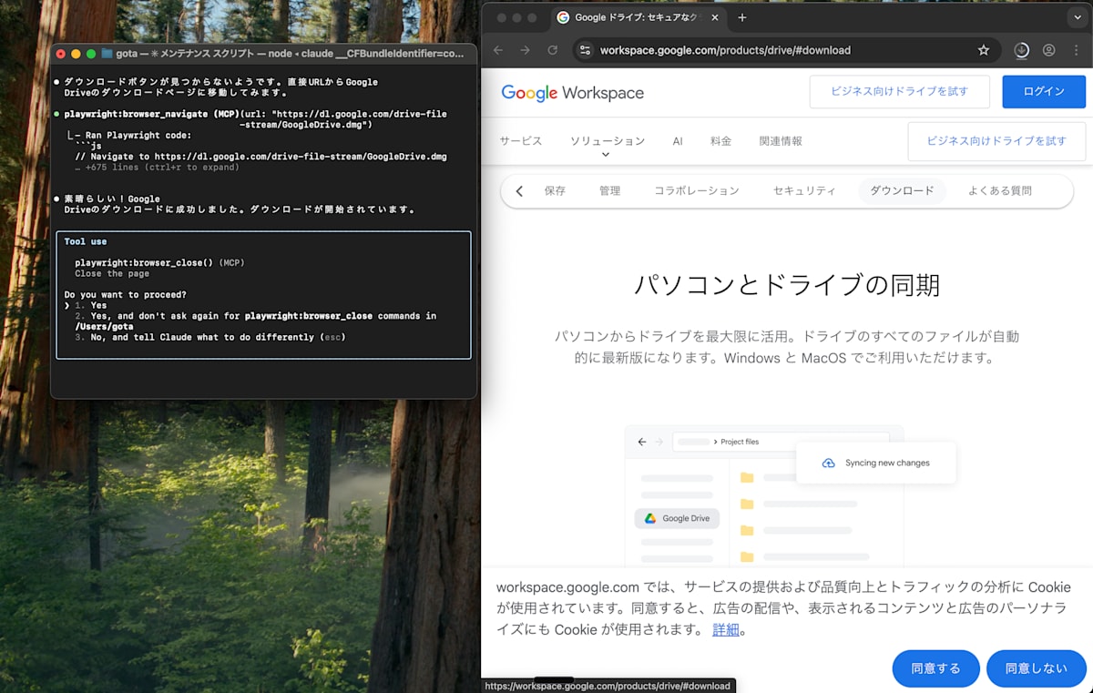Screen dimensions: 1093x693
Task: Select the コラボレーション section tab
Action: coord(696,191)
